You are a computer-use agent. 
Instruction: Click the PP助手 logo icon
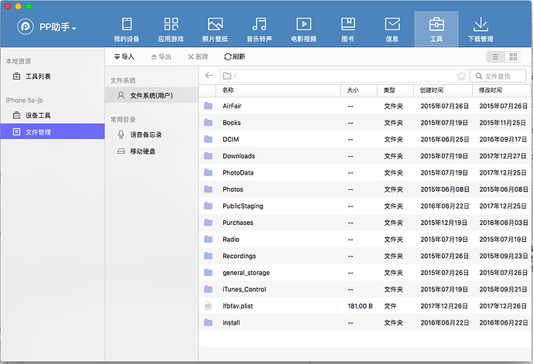point(25,26)
